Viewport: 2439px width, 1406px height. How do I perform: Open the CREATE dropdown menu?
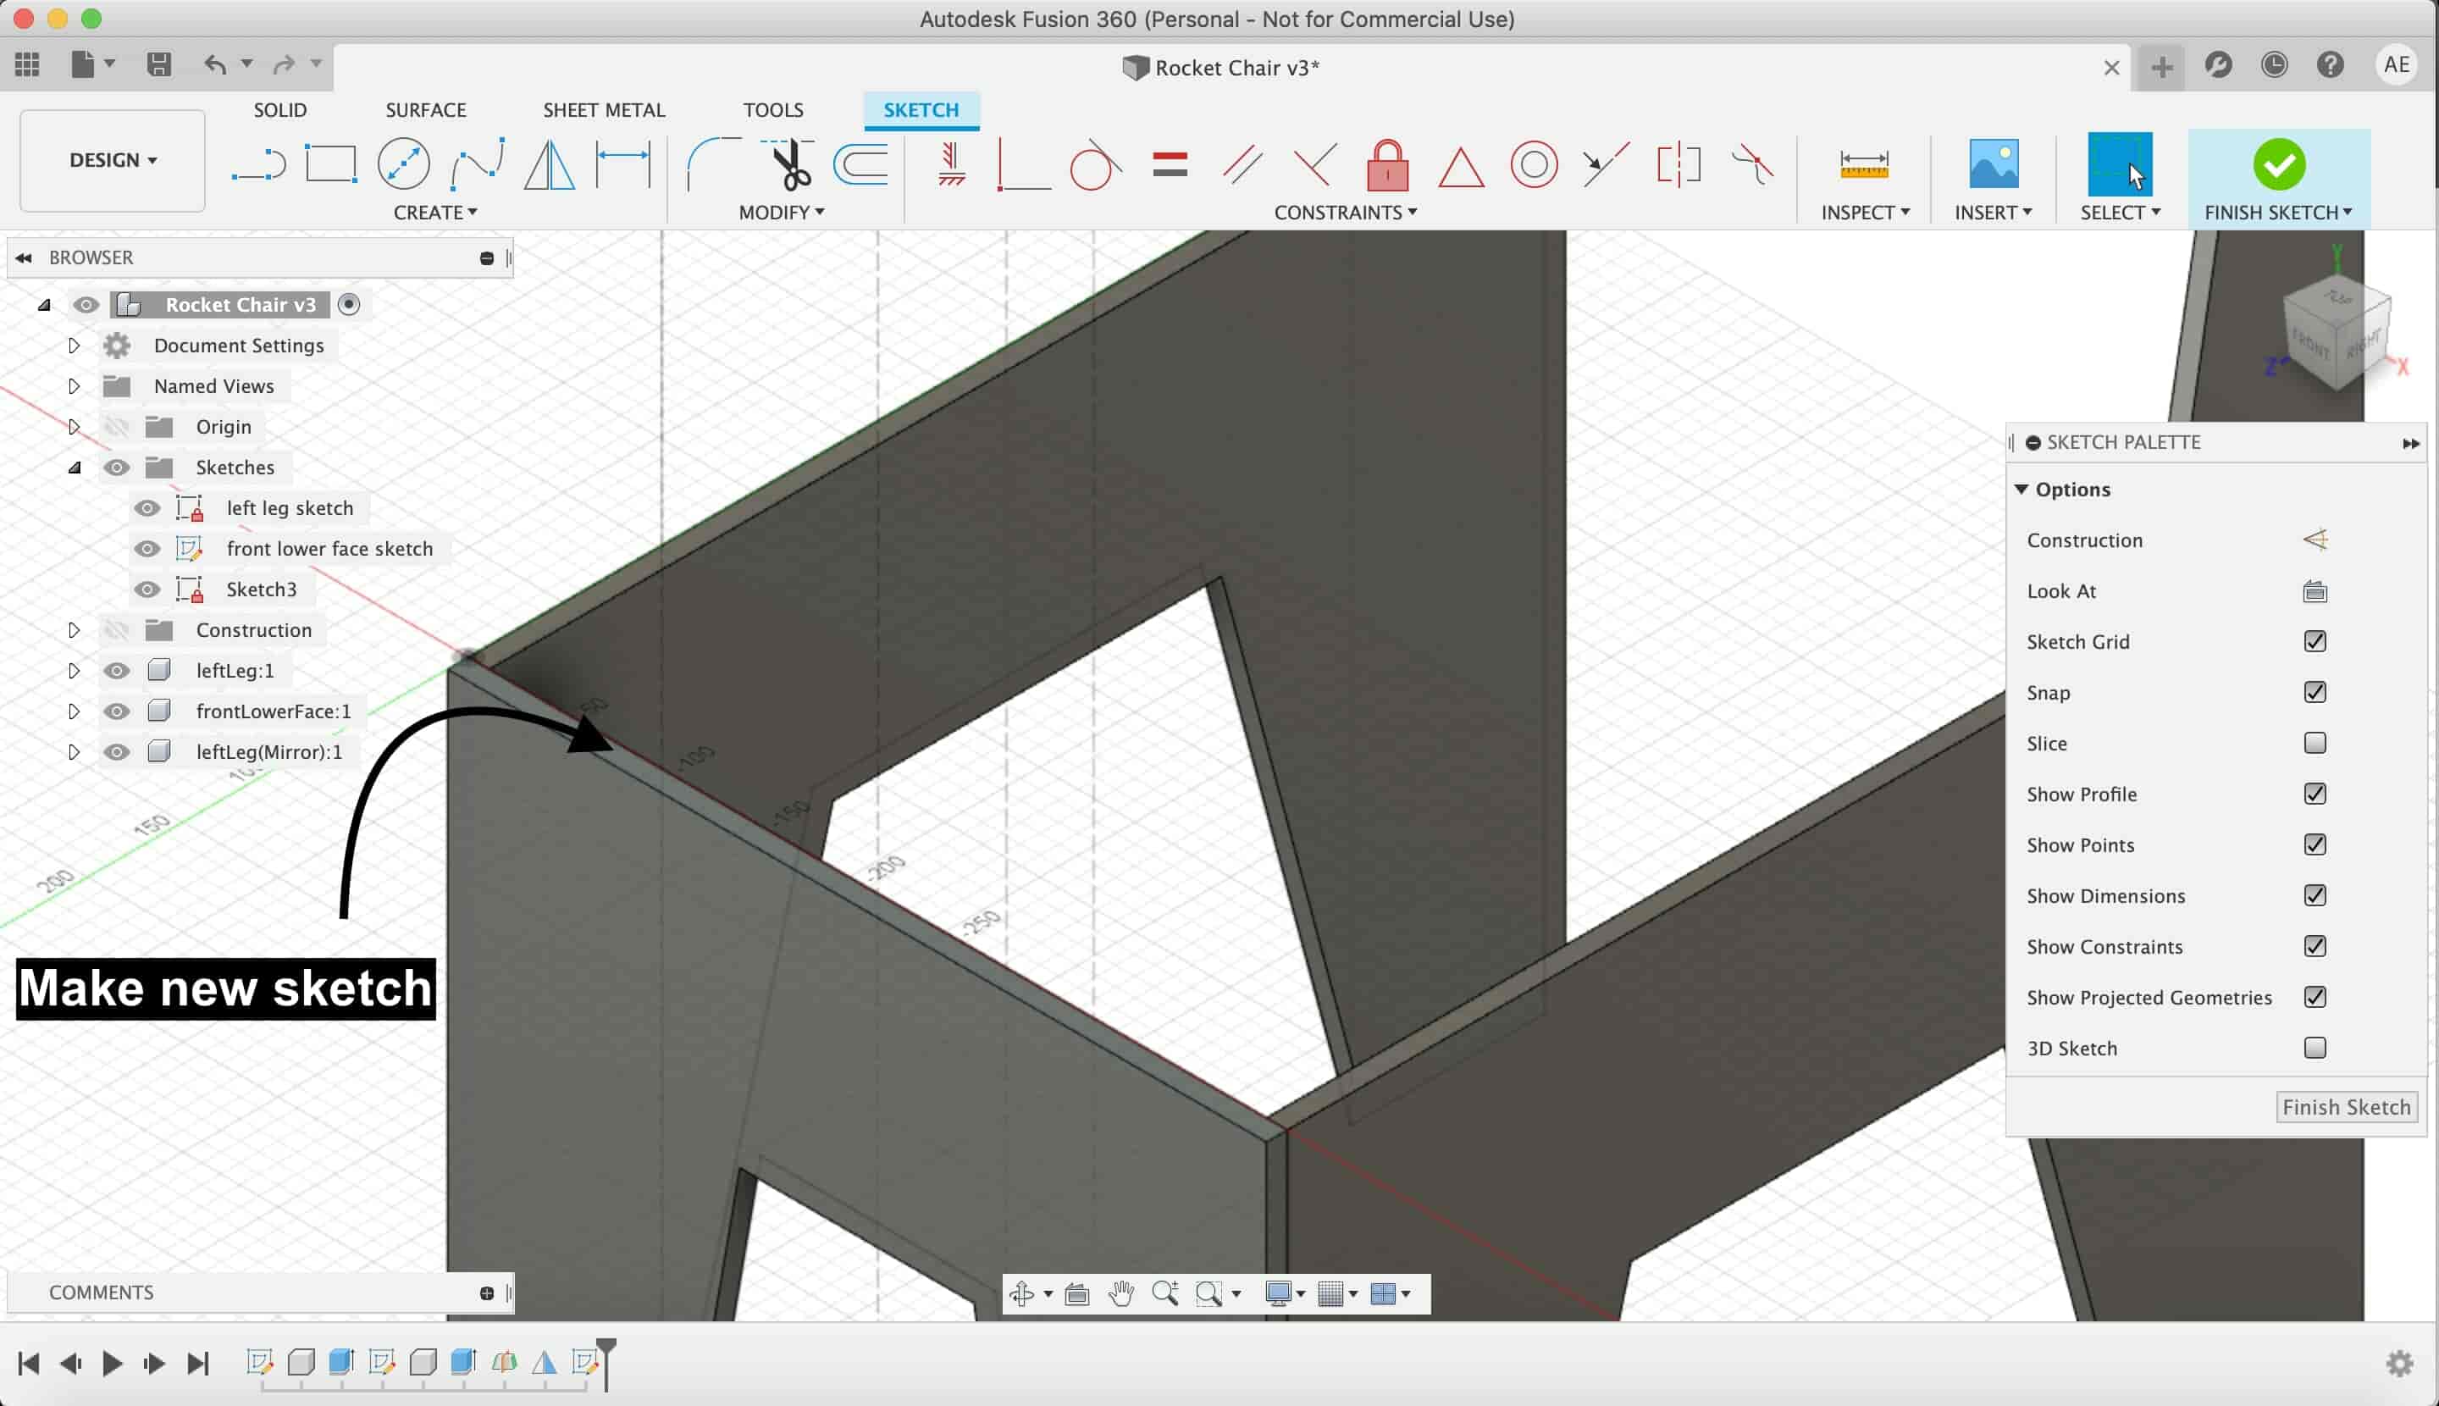click(434, 213)
